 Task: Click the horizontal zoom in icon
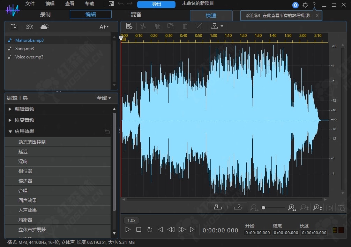pos(292,208)
